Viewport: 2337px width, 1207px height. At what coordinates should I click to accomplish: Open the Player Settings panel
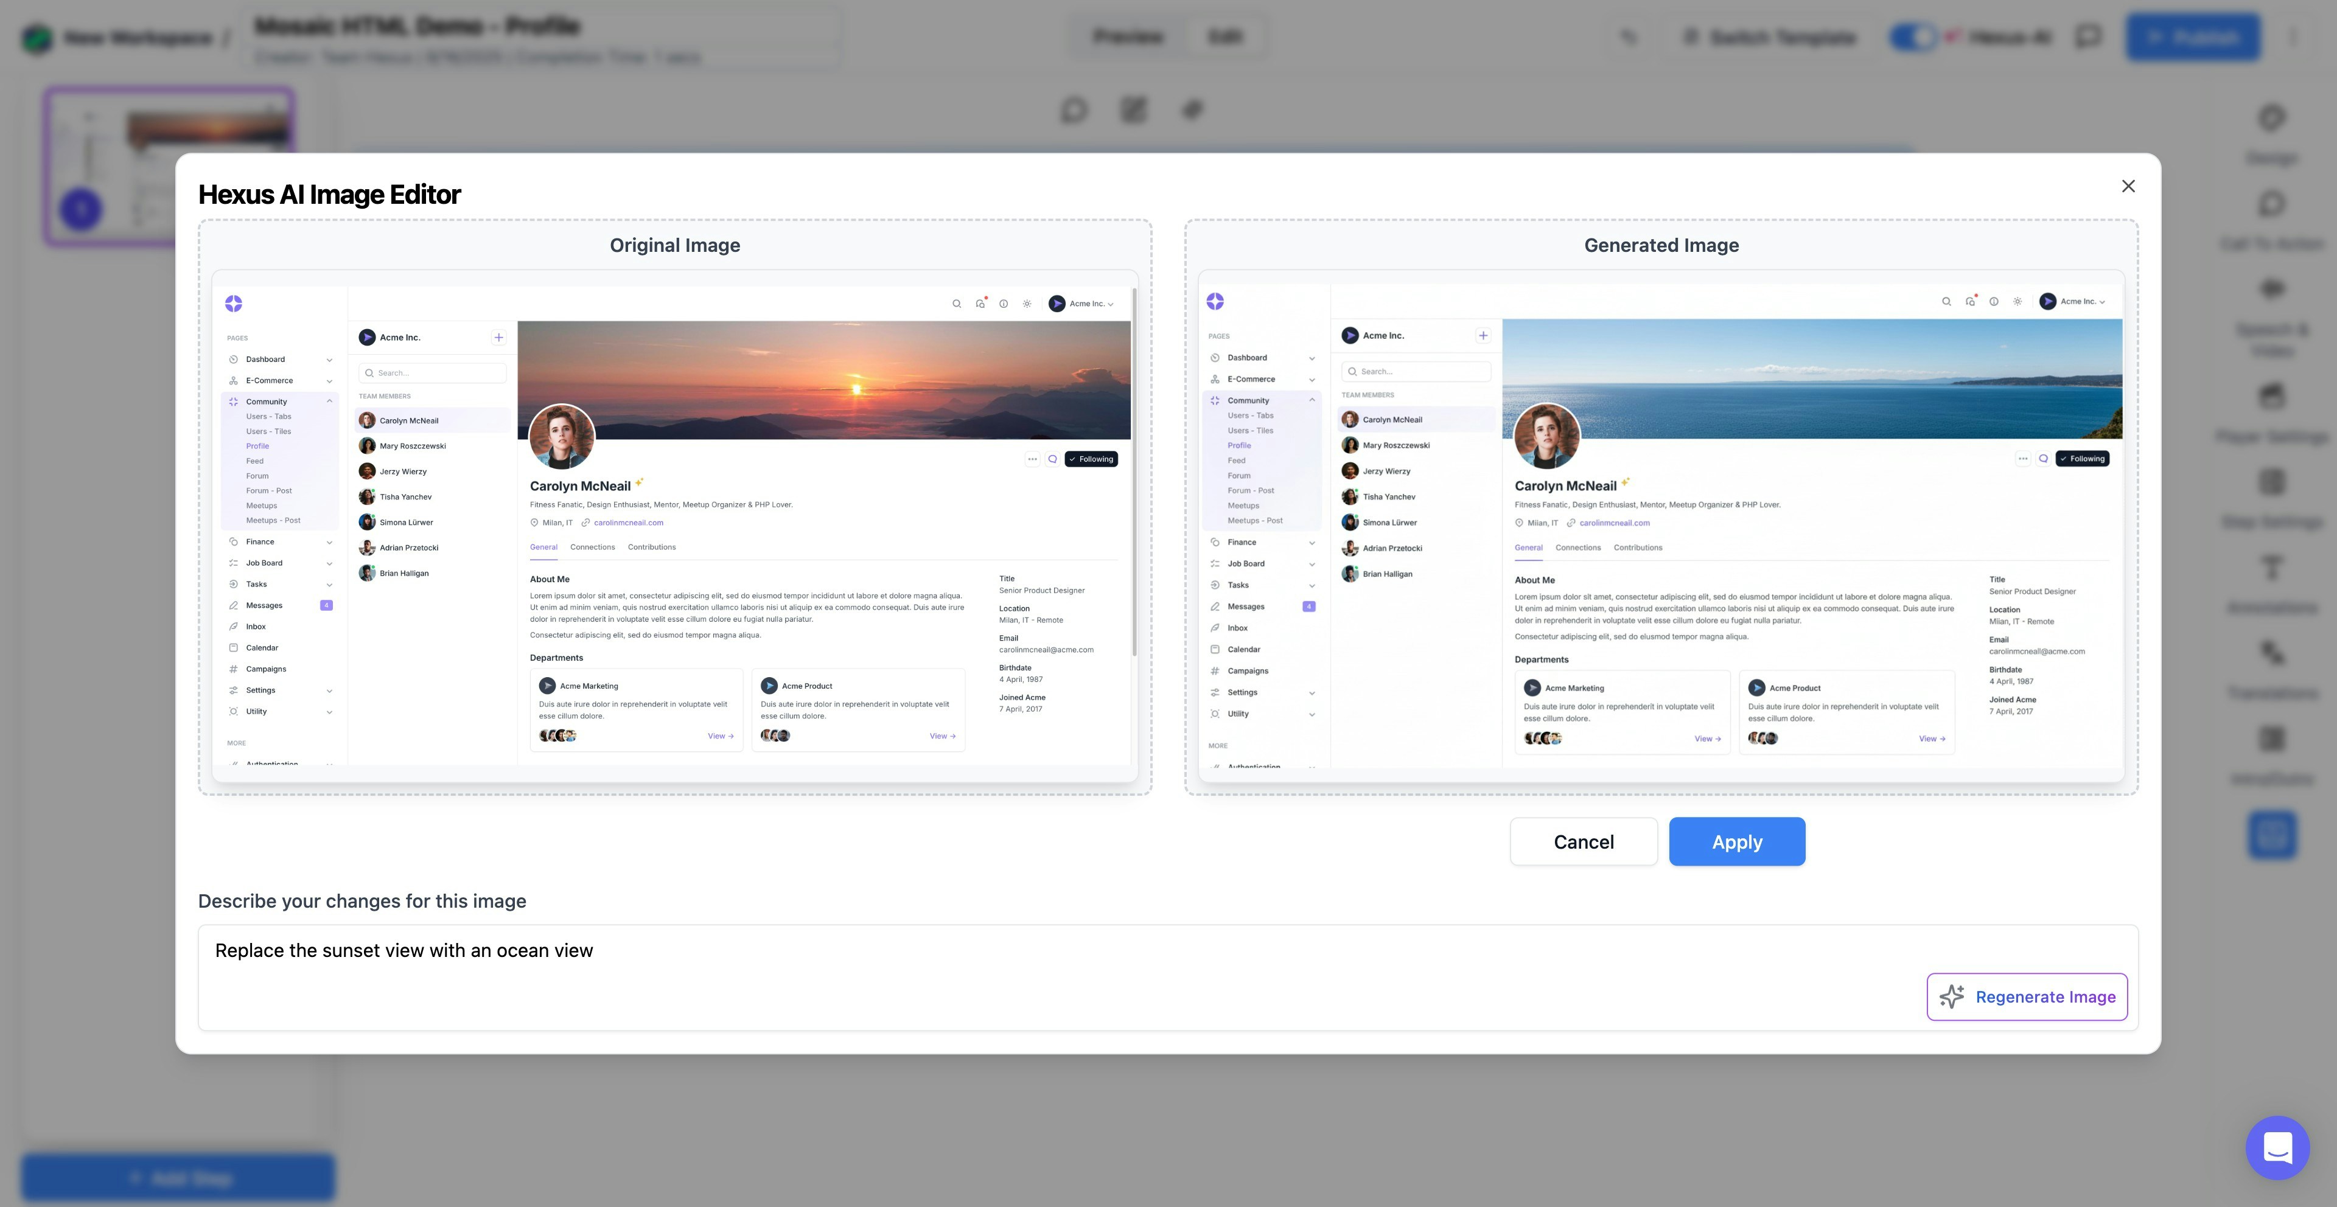pos(2272,412)
